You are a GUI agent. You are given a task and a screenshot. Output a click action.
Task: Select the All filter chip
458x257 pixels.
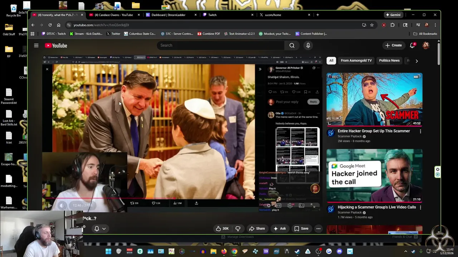tap(331, 61)
